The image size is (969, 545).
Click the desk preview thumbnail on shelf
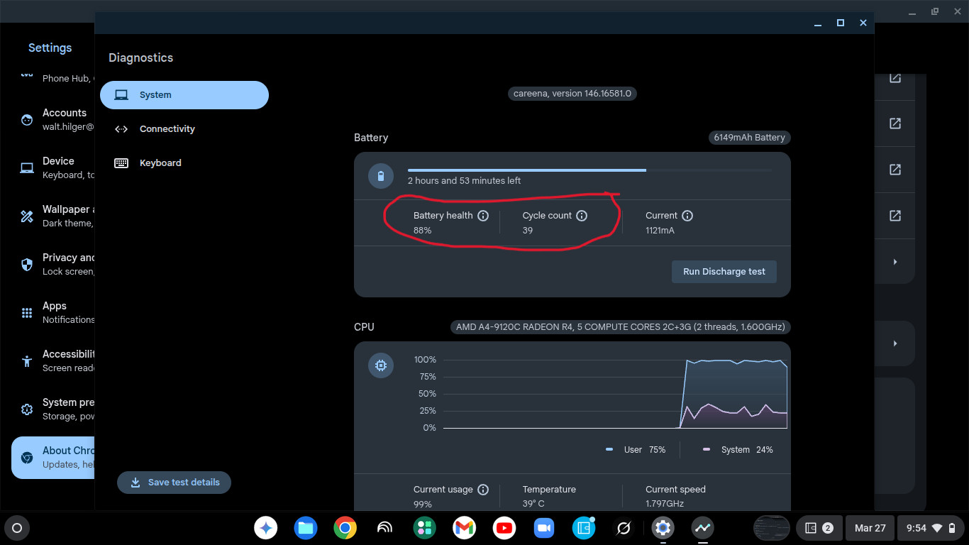click(772, 528)
